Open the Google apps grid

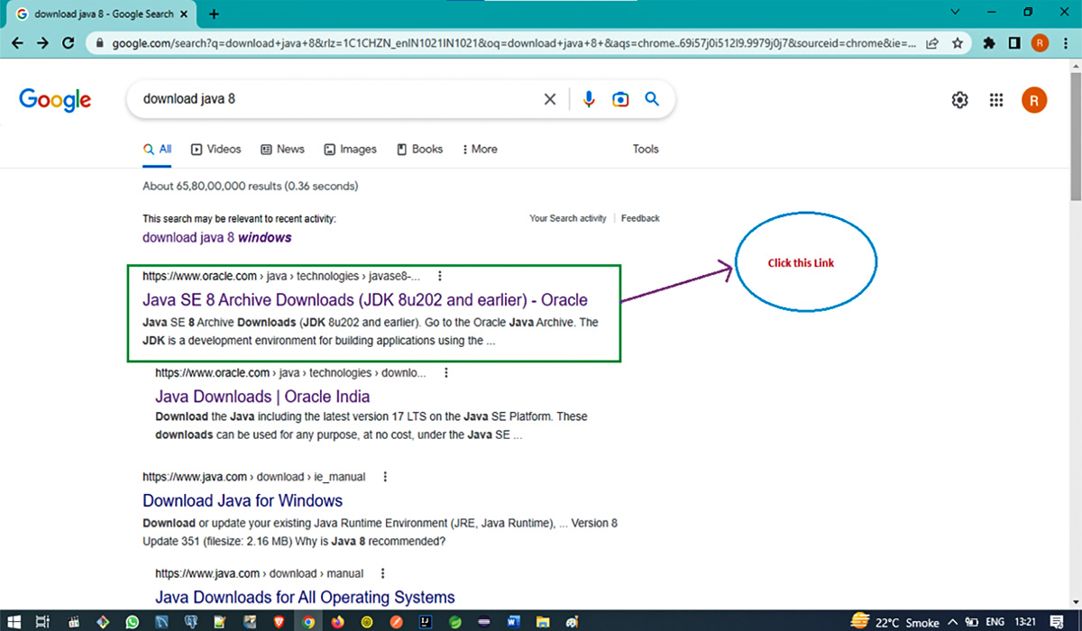996,100
